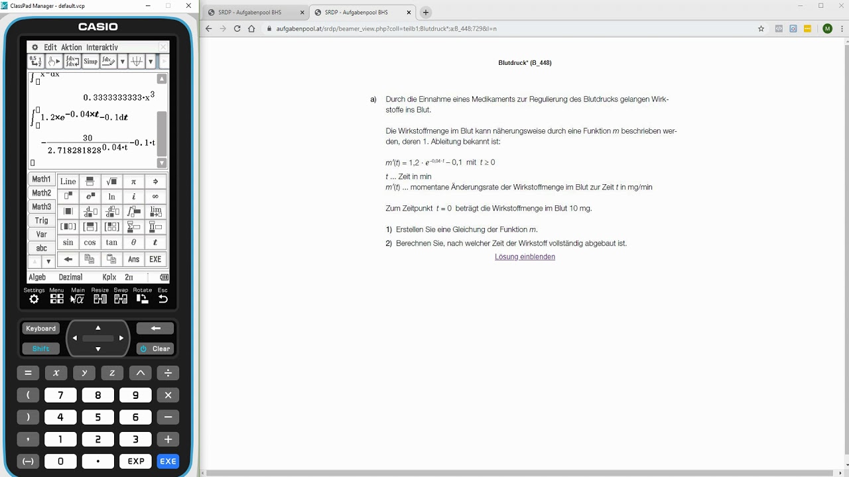Click the hand pointer tool icon

coord(54,62)
